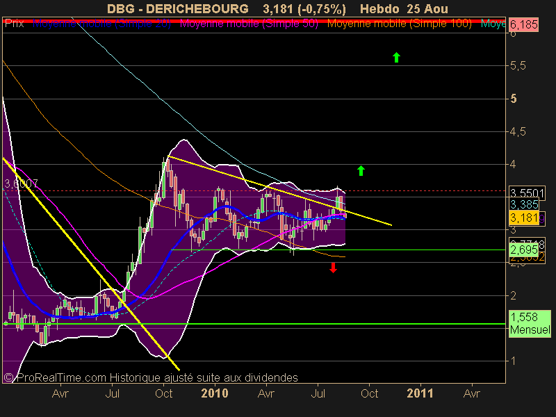This screenshot has height=417, width=556.
Task: Select 'Moyenne mobile (Simple 50)' legend
Action: click(x=249, y=24)
